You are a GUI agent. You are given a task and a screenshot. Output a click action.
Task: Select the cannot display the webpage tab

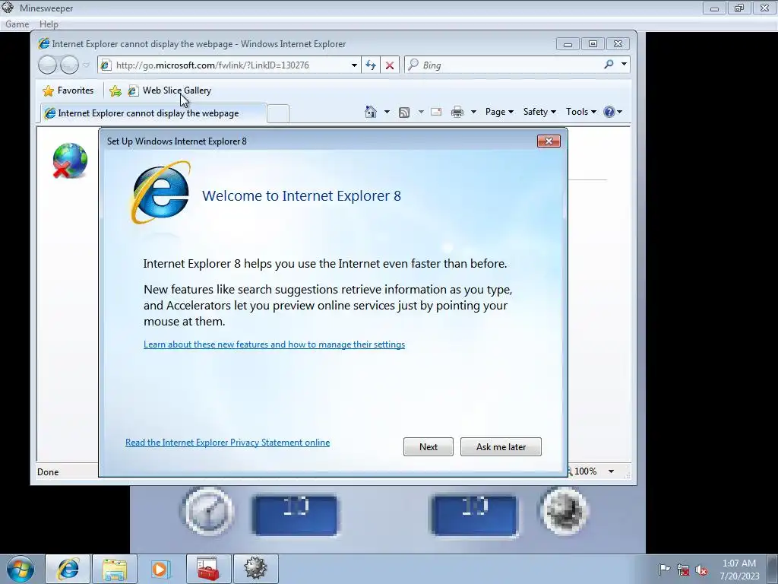[153, 113]
